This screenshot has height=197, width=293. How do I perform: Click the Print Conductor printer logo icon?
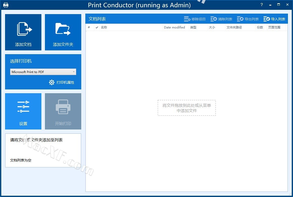click(6, 5)
